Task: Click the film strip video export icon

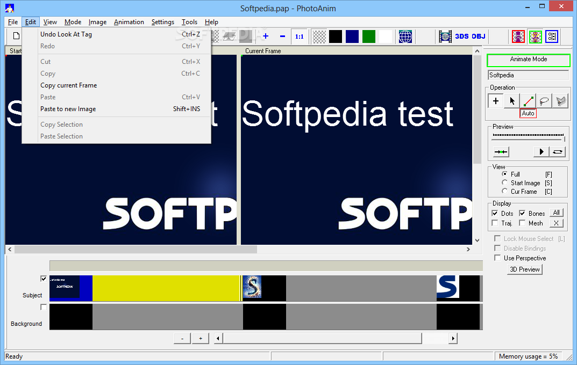Action: click(445, 36)
